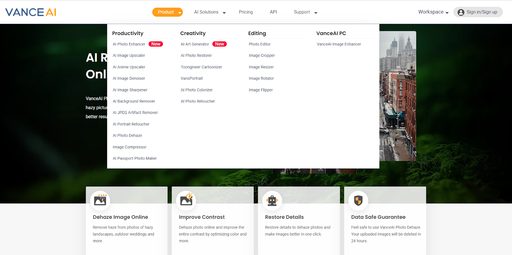This screenshot has height=255, width=512.
Task: Click the New badge next to AI Art Generator
Action: point(220,44)
